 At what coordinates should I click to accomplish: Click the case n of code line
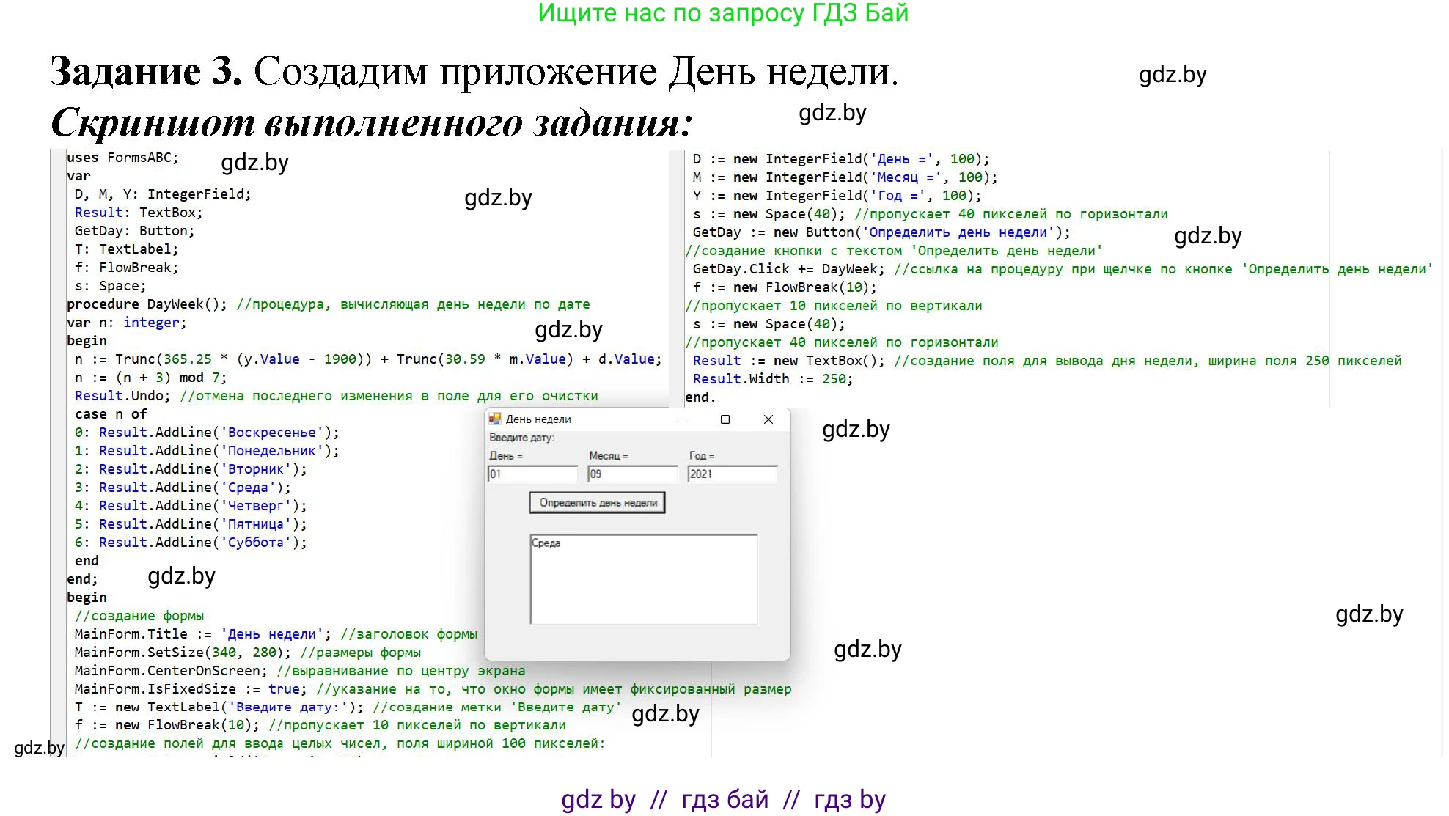click(x=111, y=414)
